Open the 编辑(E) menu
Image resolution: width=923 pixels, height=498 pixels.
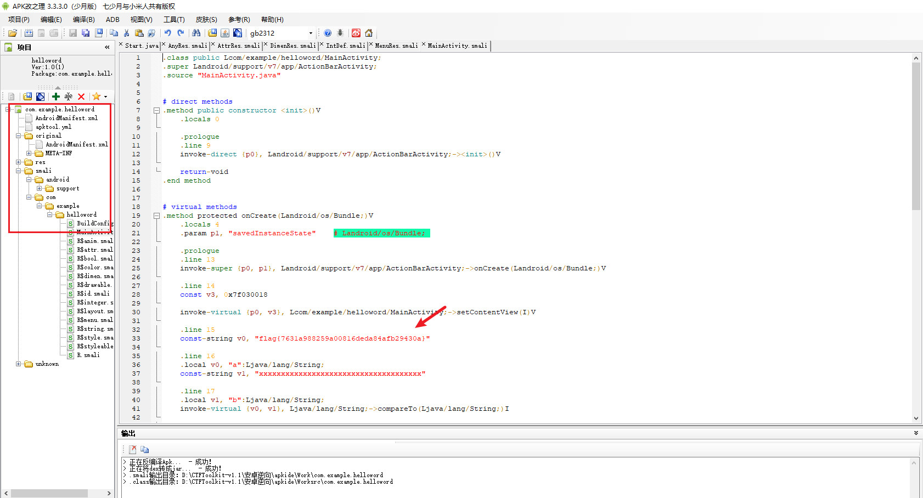click(51, 19)
